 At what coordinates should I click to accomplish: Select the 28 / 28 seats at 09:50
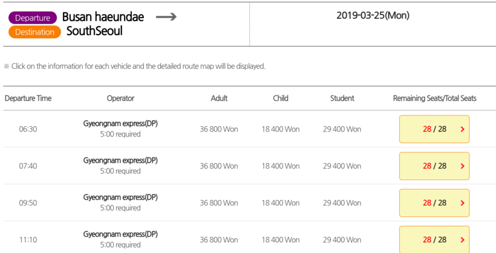pos(434,203)
